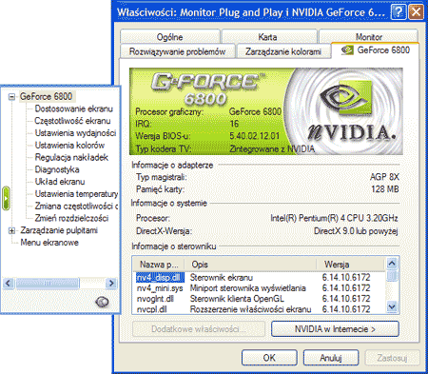The image size is (428, 374).
Task: Collapse the GeForce 6800 tree node
Action: coord(11,96)
